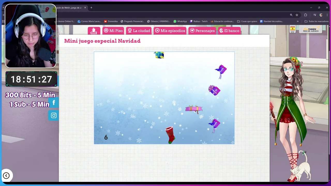Click the Instagram icon on the overlay

click(x=54, y=115)
